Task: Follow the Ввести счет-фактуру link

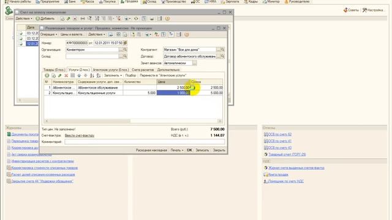Action: pyautogui.click(x=80, y=136)
